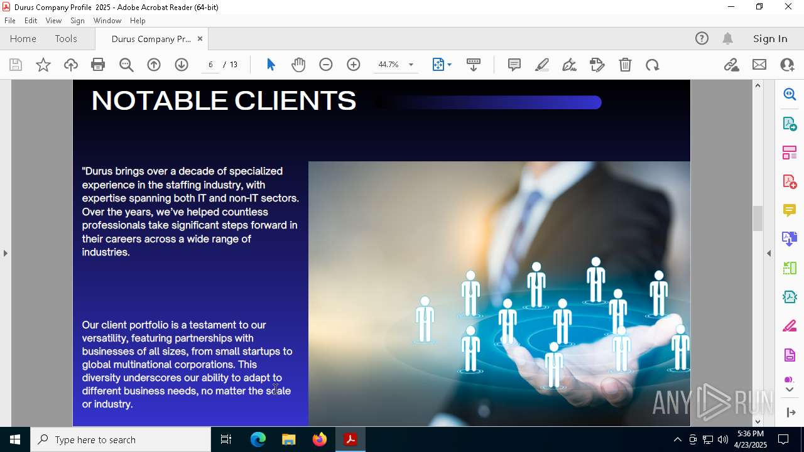Screen dimensions: 804x452
Task: Open the Sign document pen tool
Action: [570, 65]
